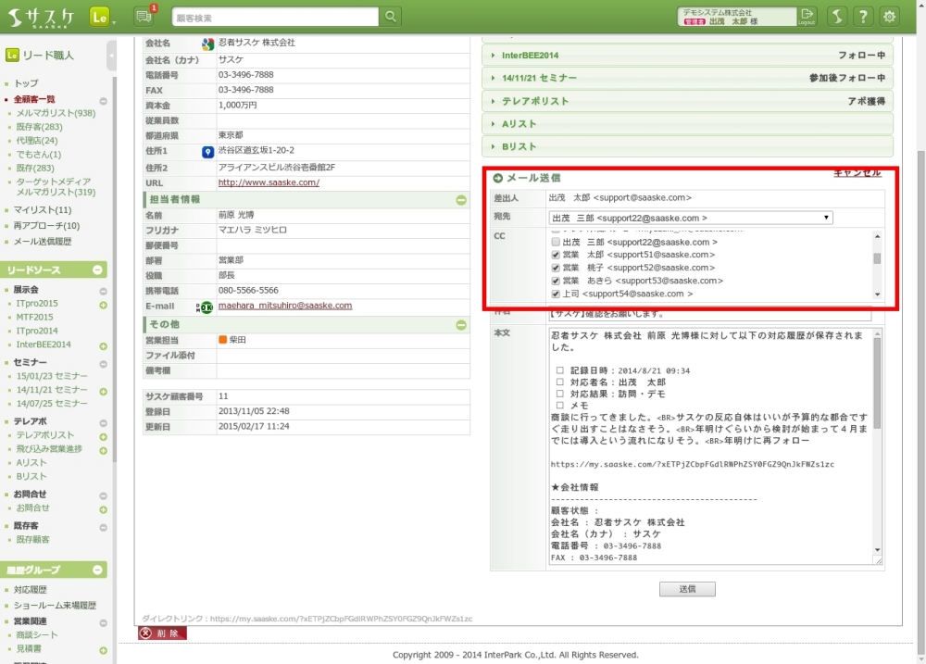926x664 pixels.
Task: Click the キャンセル link
Action: point(857,173)
